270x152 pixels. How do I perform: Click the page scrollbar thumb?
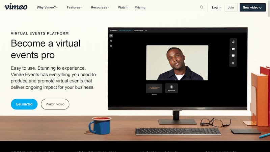(x=269, y=9)
